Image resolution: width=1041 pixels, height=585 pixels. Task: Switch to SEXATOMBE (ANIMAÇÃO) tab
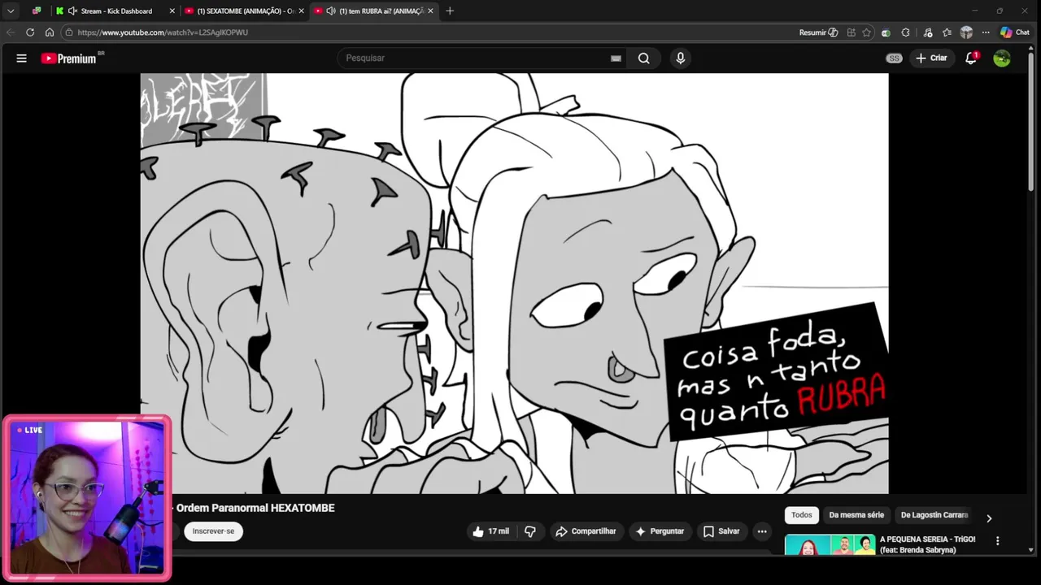[246, 11]
